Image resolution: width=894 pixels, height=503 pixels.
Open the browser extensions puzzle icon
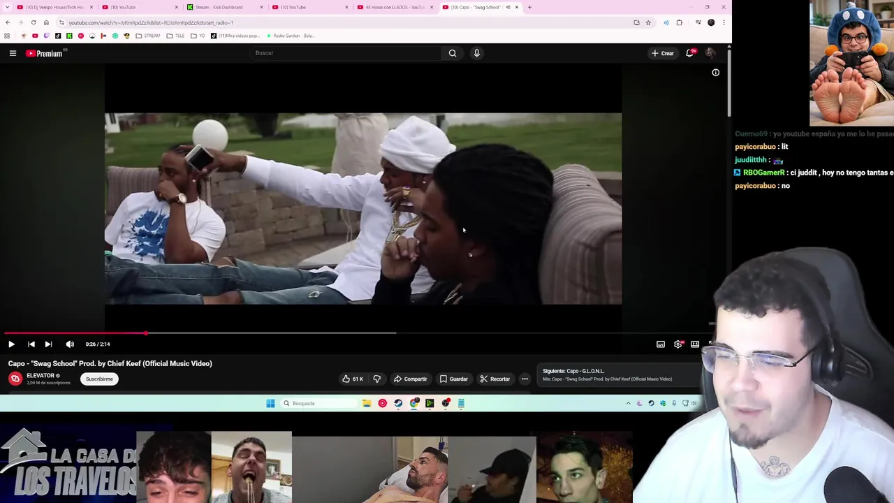[679, 22]
